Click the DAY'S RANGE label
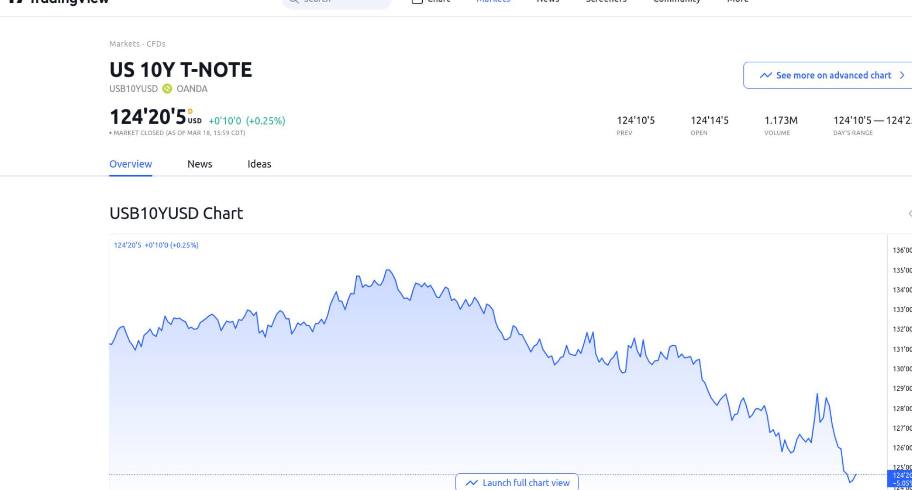This screenshot has height=490, width=912. 853,133
